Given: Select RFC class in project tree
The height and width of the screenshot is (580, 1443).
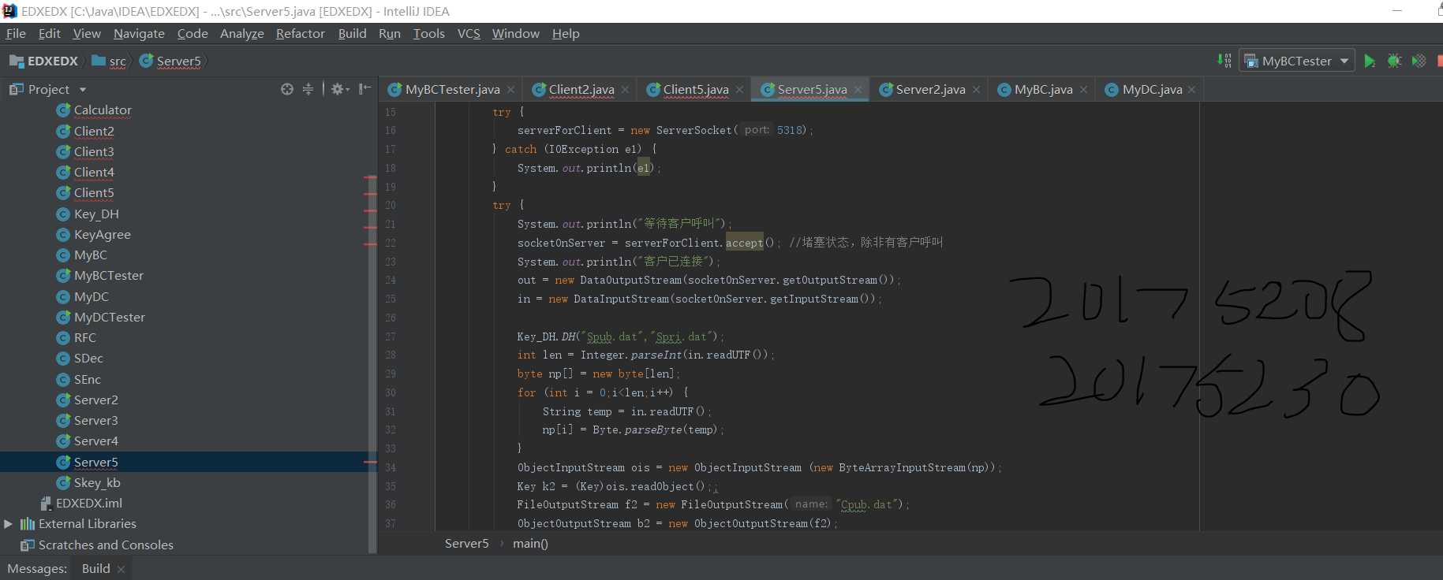Looking at the screenshot, I should point(85,337).
